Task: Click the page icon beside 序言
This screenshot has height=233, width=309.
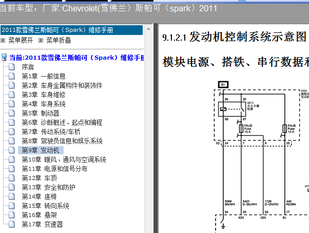Action: [x=12, y=67]
